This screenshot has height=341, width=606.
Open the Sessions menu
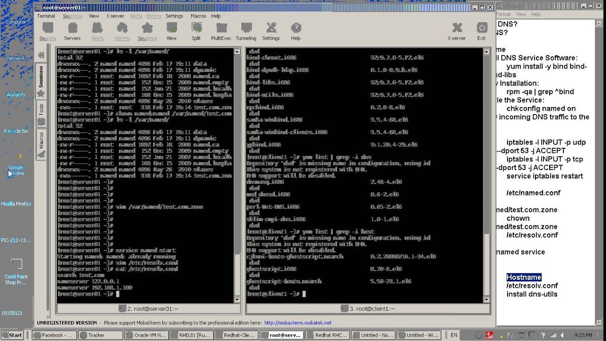(72, 16)
